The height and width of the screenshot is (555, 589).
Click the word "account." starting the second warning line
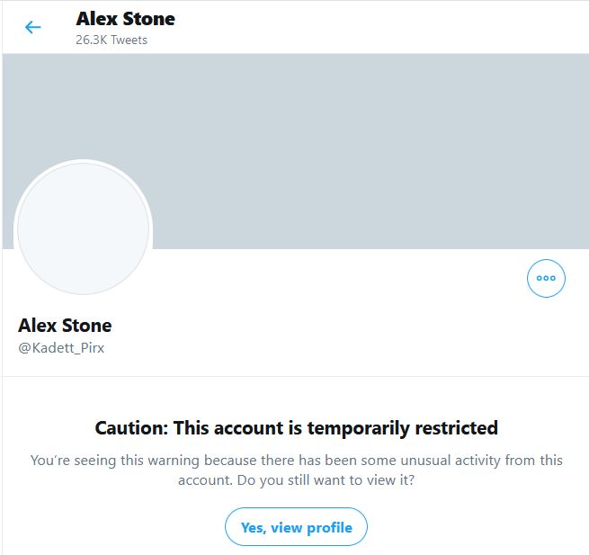[x=203, y=480]
